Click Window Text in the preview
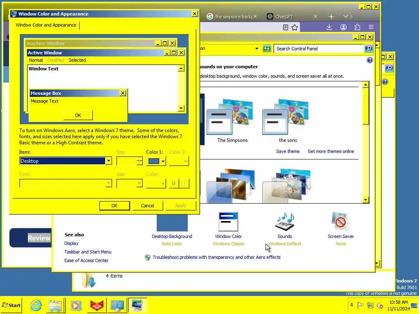Screen dimensions: 419x314 (x=43, y=69)
